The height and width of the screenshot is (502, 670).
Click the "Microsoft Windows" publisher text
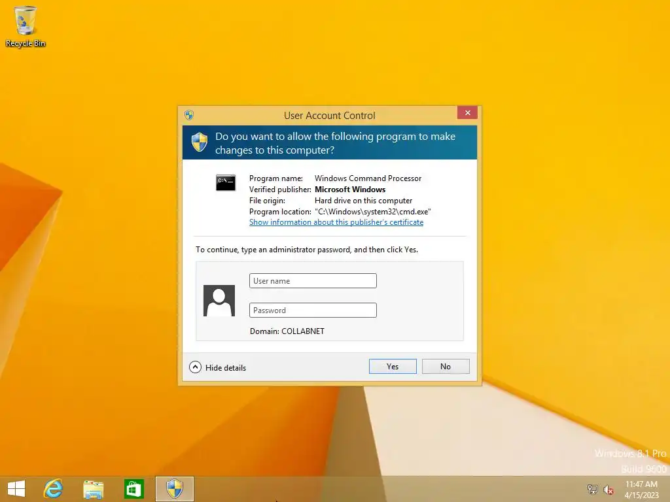[x=350, y=190]
